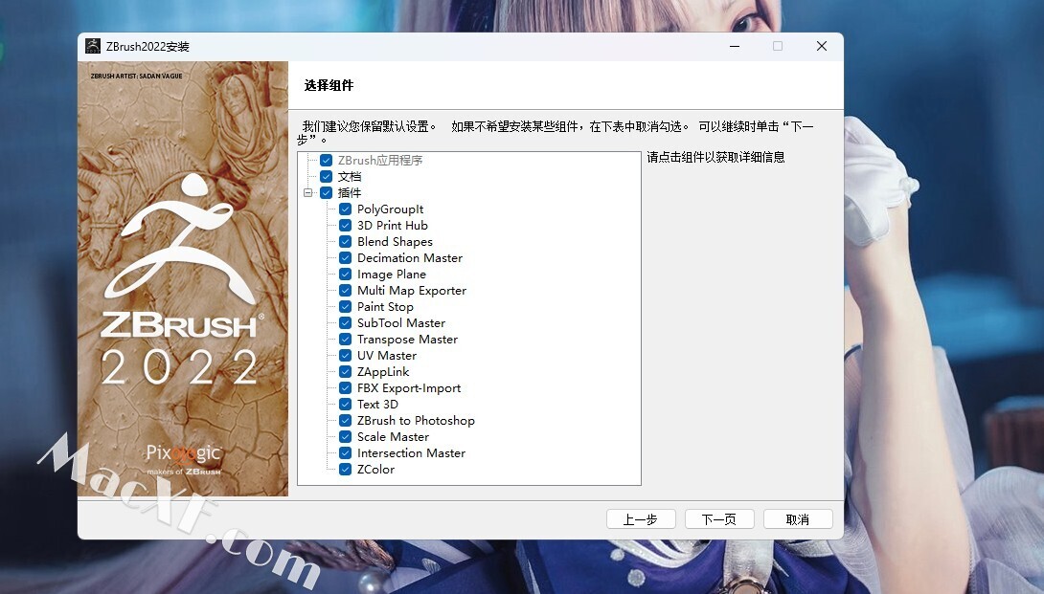Screen dimensions: 1044x594
Task: Select the Text 3D label
Action: point(377,404)
